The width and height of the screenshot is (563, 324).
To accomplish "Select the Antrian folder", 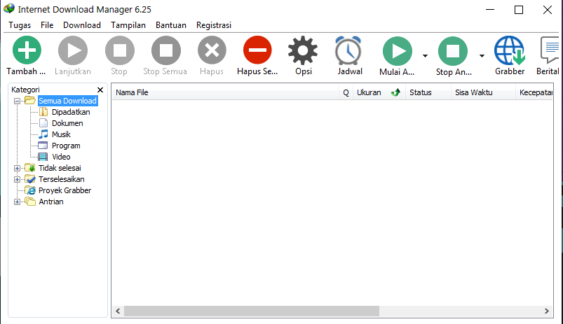I will coord(51,202).
